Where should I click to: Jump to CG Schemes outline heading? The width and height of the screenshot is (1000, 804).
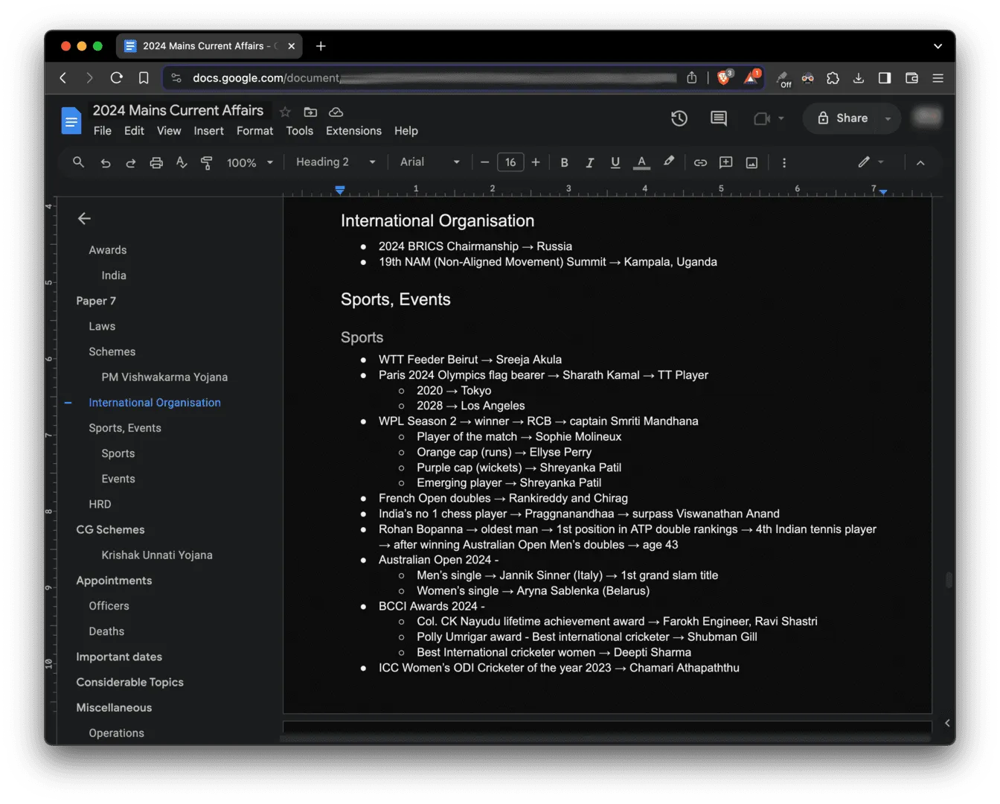[x=110, y=530]
